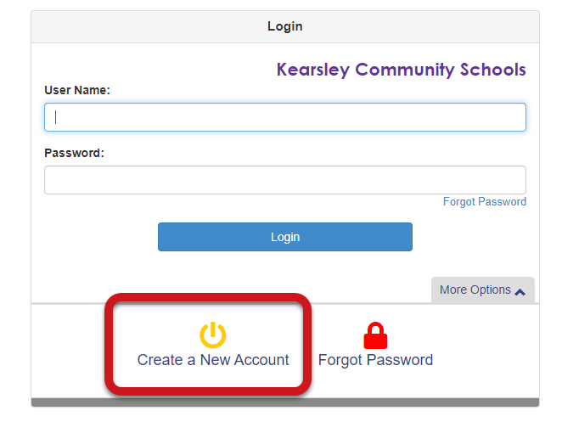Click the gray footer bar of login panel
Screen dimensions: 562x433
click(285, 402)
